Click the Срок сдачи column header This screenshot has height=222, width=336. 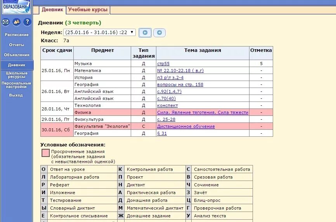click(57, 53)
